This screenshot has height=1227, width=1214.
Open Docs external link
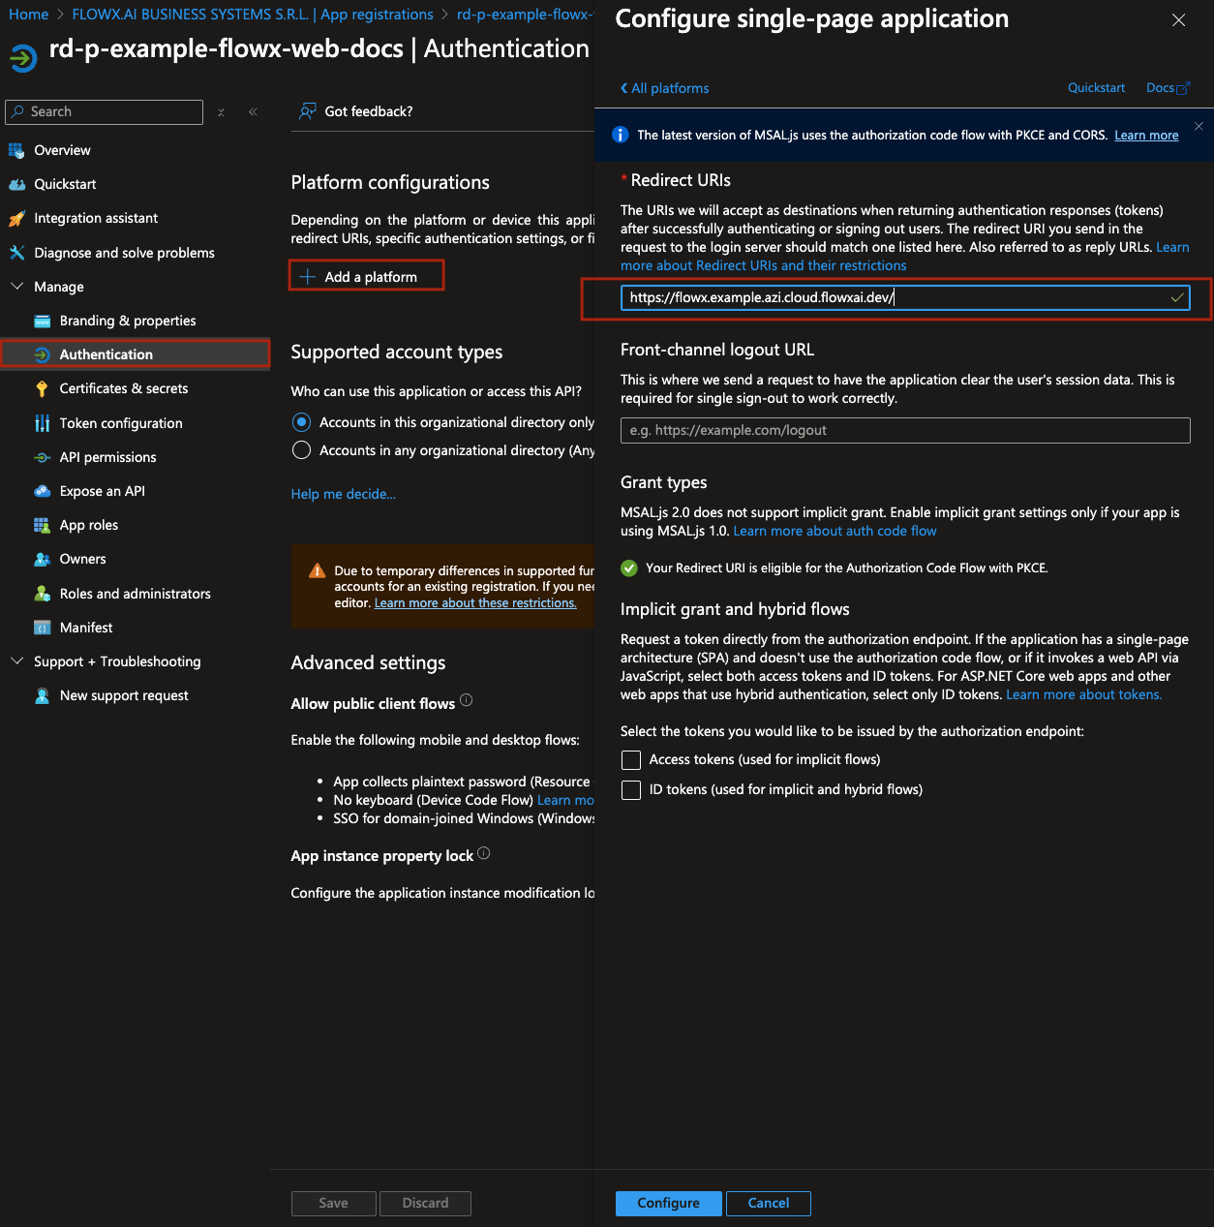pos(1168,88)
